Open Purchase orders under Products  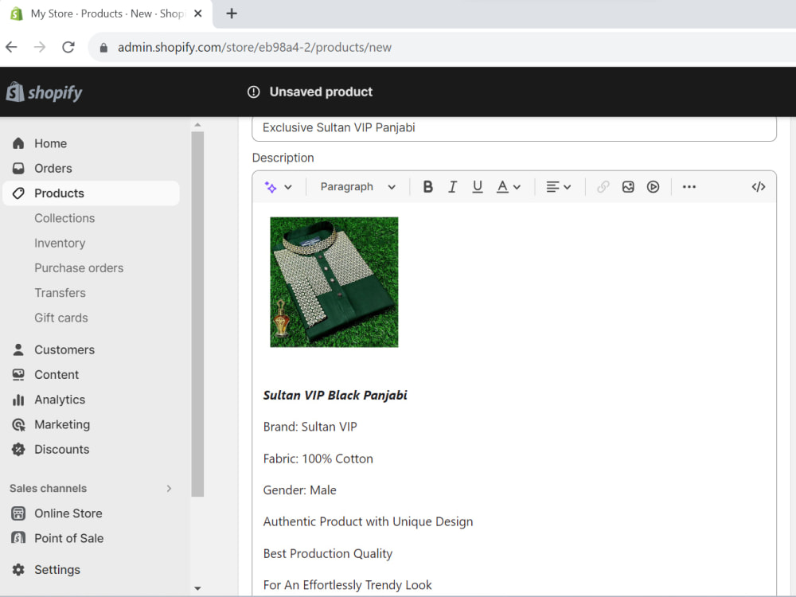point(79,267)
